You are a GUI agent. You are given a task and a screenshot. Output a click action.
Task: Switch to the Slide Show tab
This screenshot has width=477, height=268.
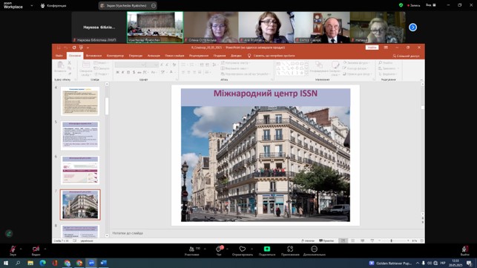click(174, 56)
